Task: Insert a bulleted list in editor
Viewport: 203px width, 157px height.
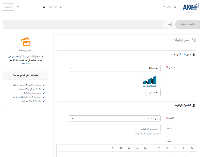Action: coord(137,148)
